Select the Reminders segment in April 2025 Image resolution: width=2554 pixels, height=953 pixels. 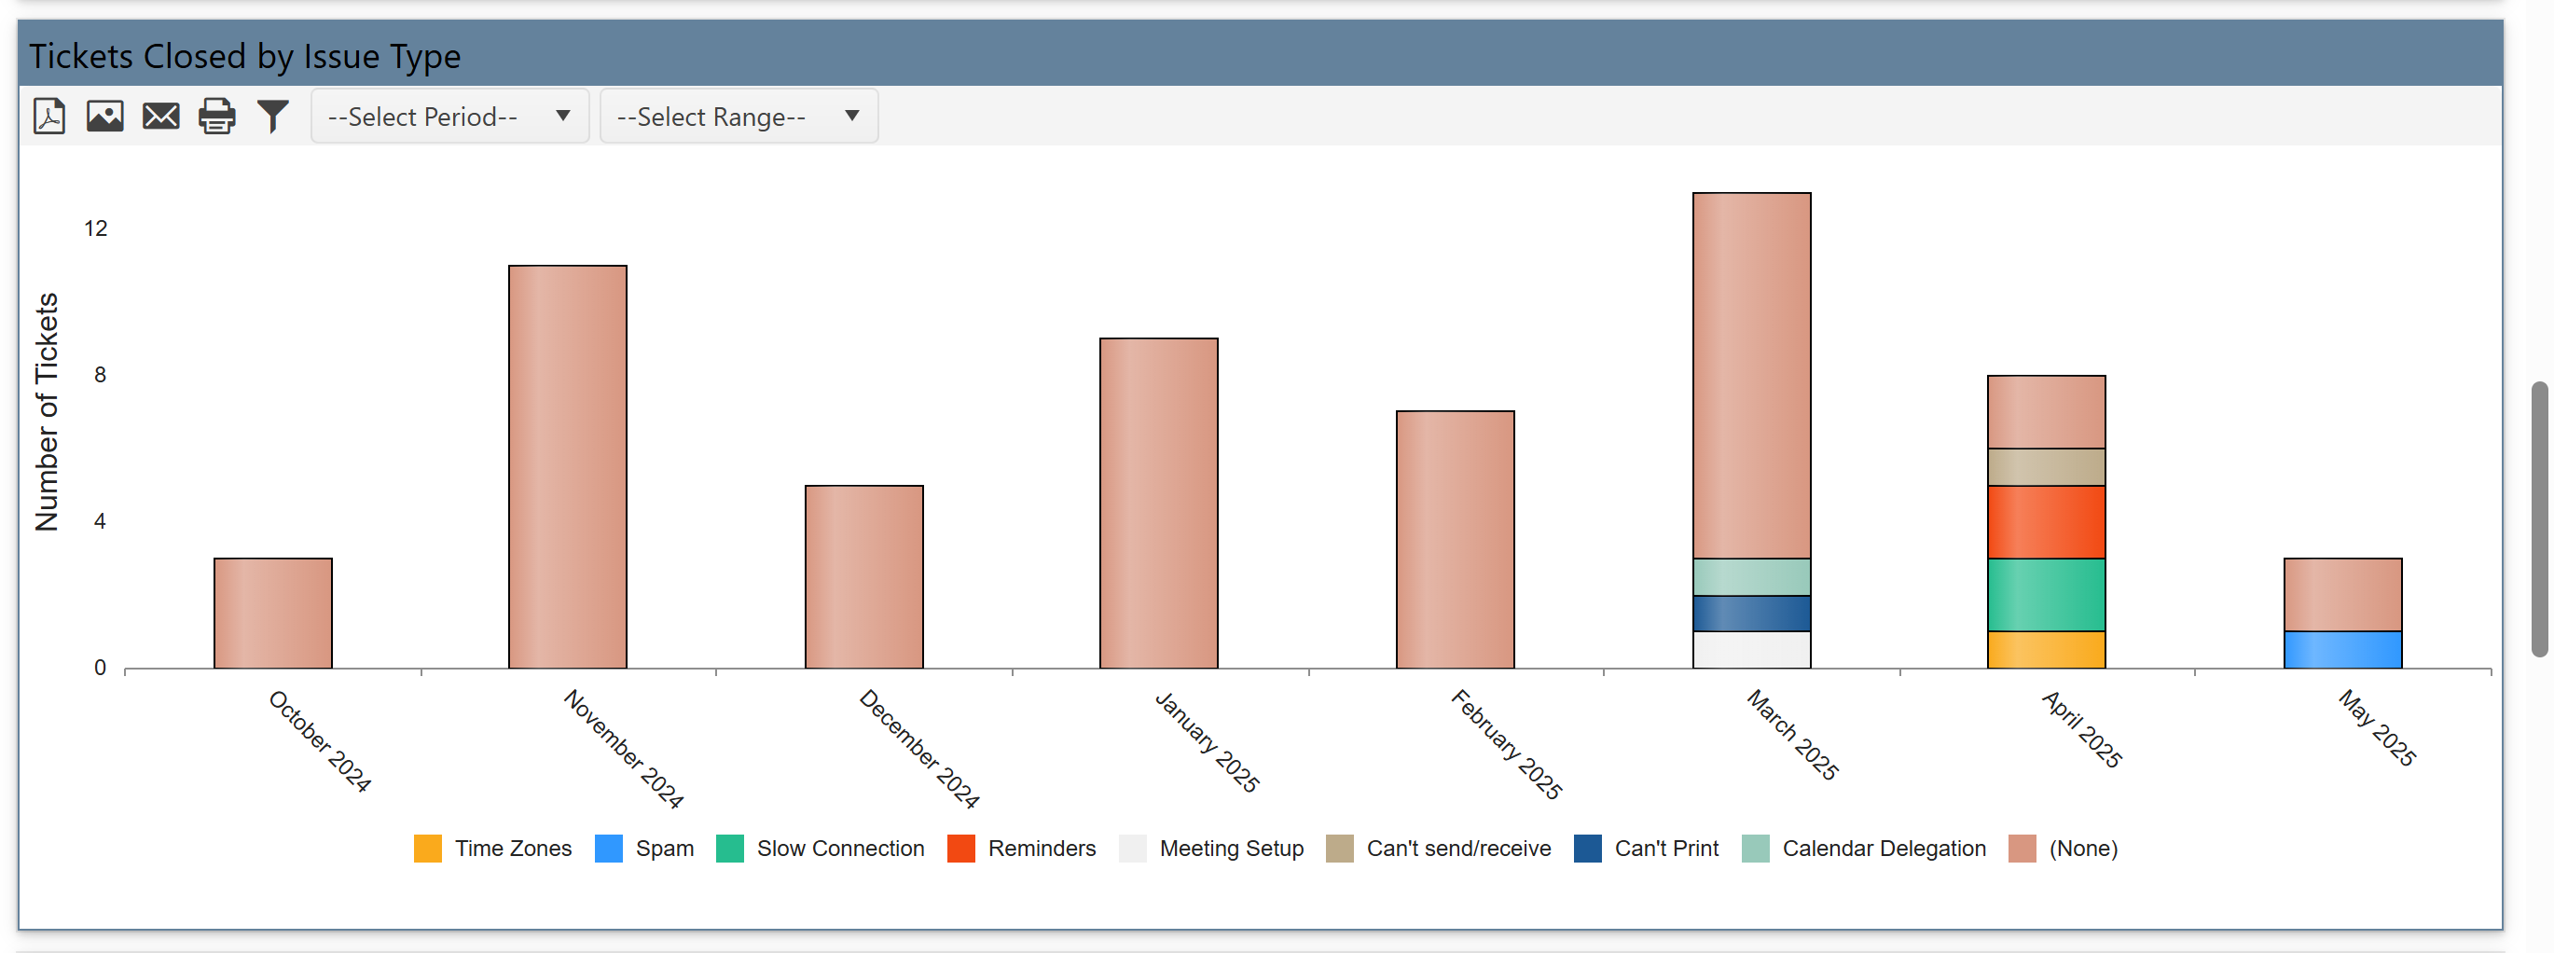(2046, 521)
